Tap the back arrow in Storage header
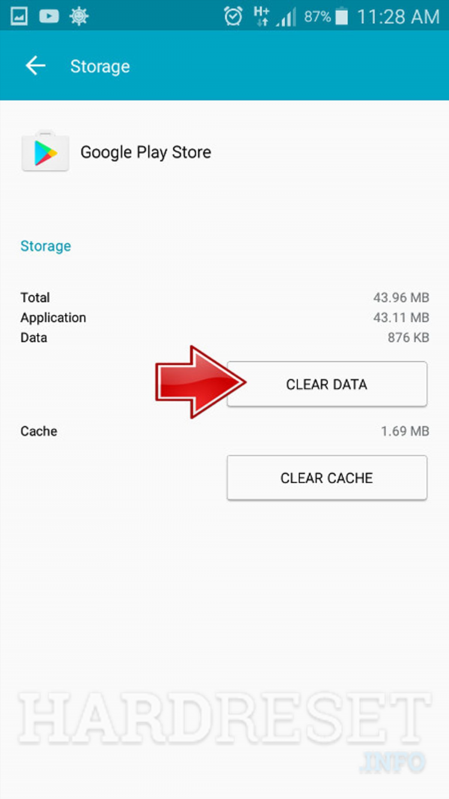449x799 pixels. [35, 66]
